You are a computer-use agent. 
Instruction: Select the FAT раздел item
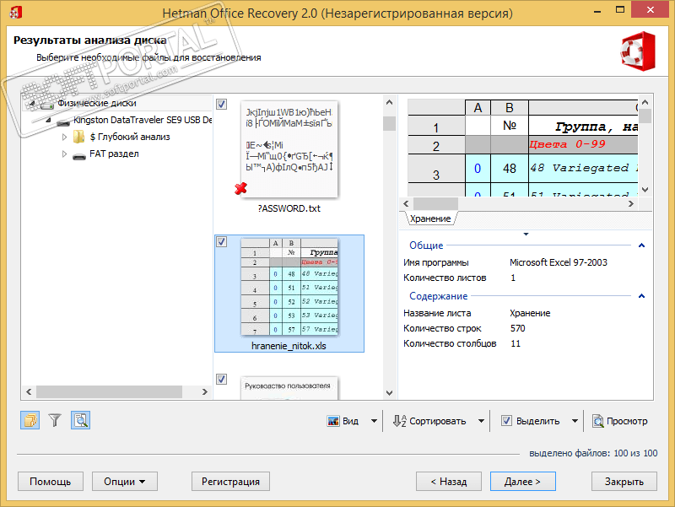[114, 154]
